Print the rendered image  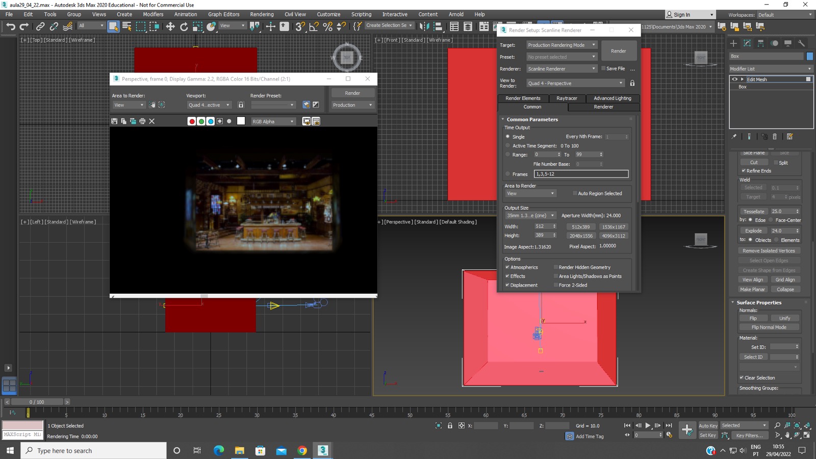click(x=142, y=121)
